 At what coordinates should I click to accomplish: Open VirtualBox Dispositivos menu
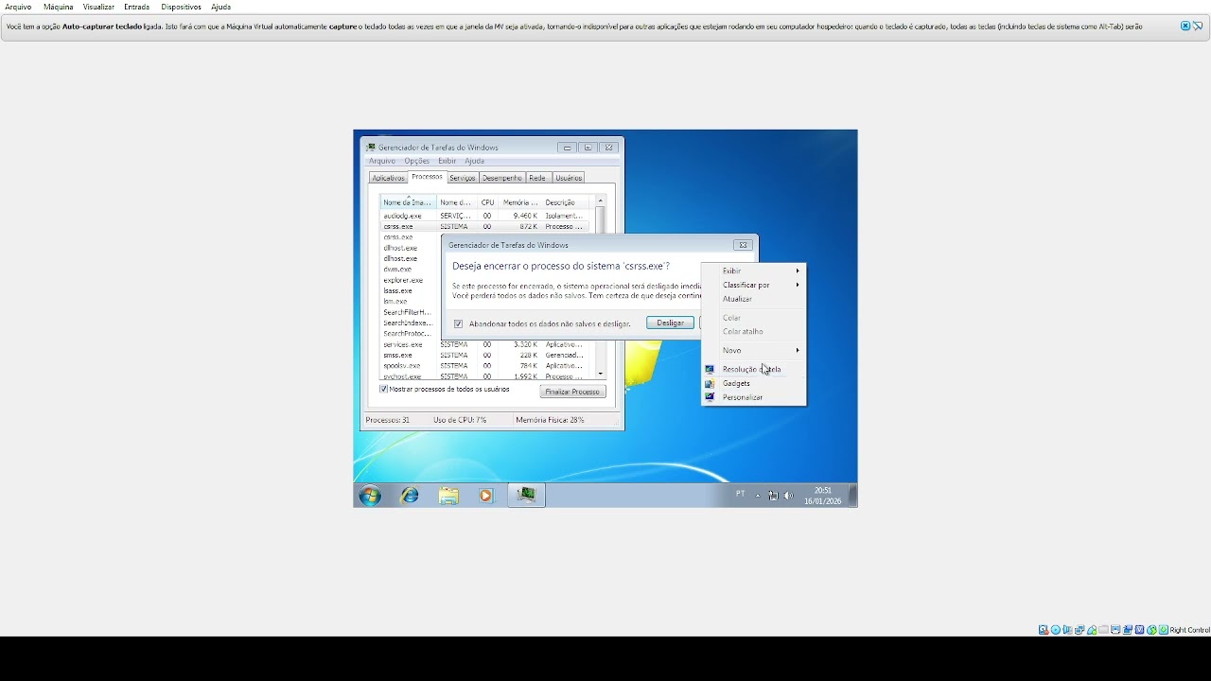181,7
